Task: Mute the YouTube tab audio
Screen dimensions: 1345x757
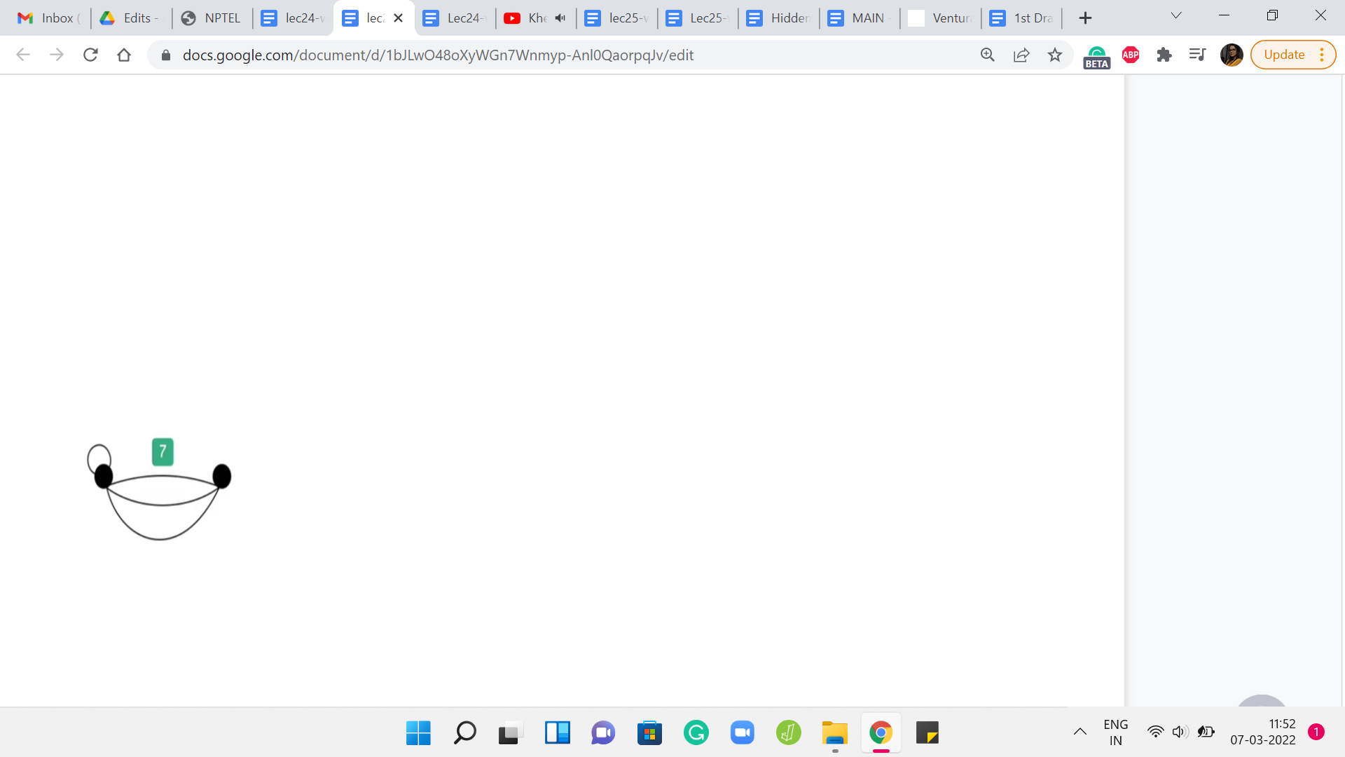Action: [x=560, y=18]
